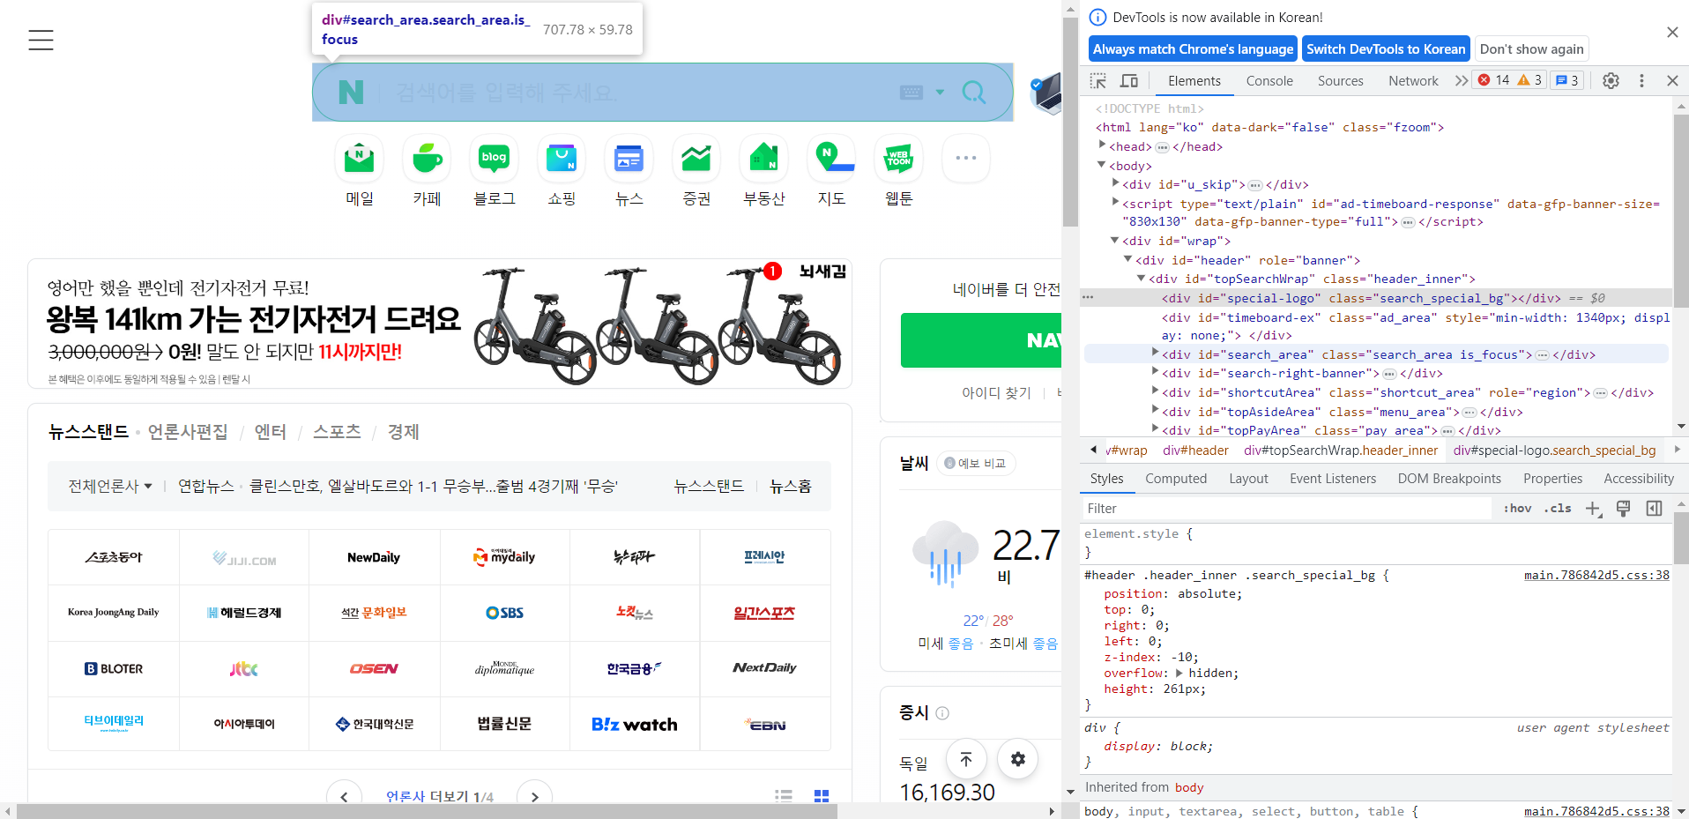Switch to the Console tab
This screenshot has width=1689, height=819.
tap(1269, 80)
